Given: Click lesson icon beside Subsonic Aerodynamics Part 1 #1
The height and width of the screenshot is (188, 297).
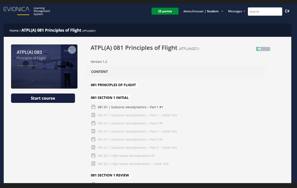Looking at the screenshot, I should [x=93, y=107].
